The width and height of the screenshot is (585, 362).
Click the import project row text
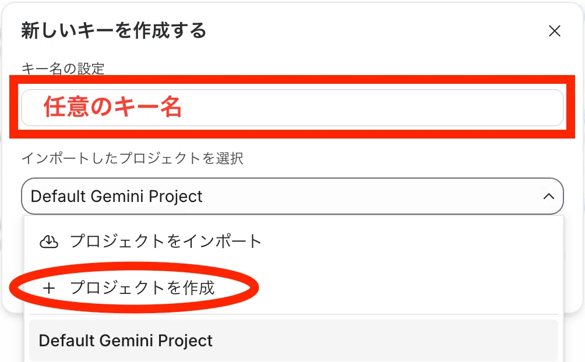[x=165, y=241]
